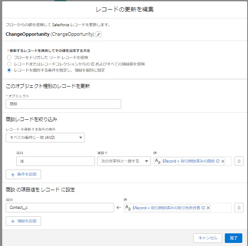Select フローをトリガしたリードレコードを使用 radio option
Image resolution: width=248 pixels, height=246 pixels.
click(x=9, y=57)
